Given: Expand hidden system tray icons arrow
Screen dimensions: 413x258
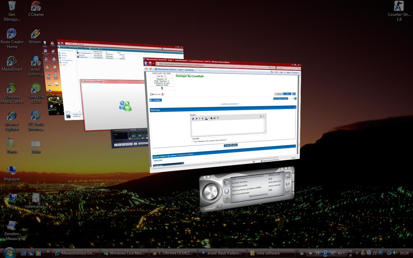Looking at the screenshot, I should click(x=357, y=253).
